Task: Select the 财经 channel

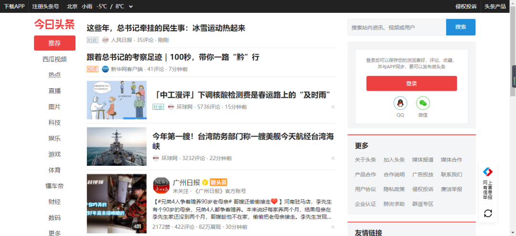Action: click(54, 202)
